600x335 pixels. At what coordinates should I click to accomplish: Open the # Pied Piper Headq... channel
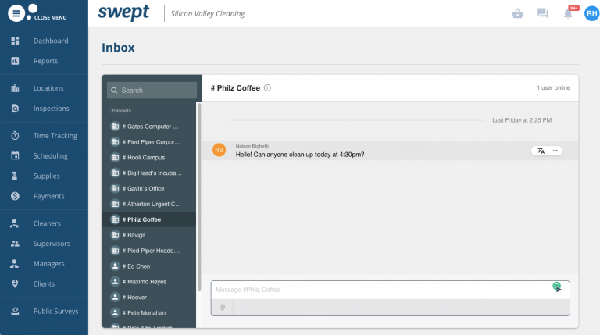tap(149, 251)
